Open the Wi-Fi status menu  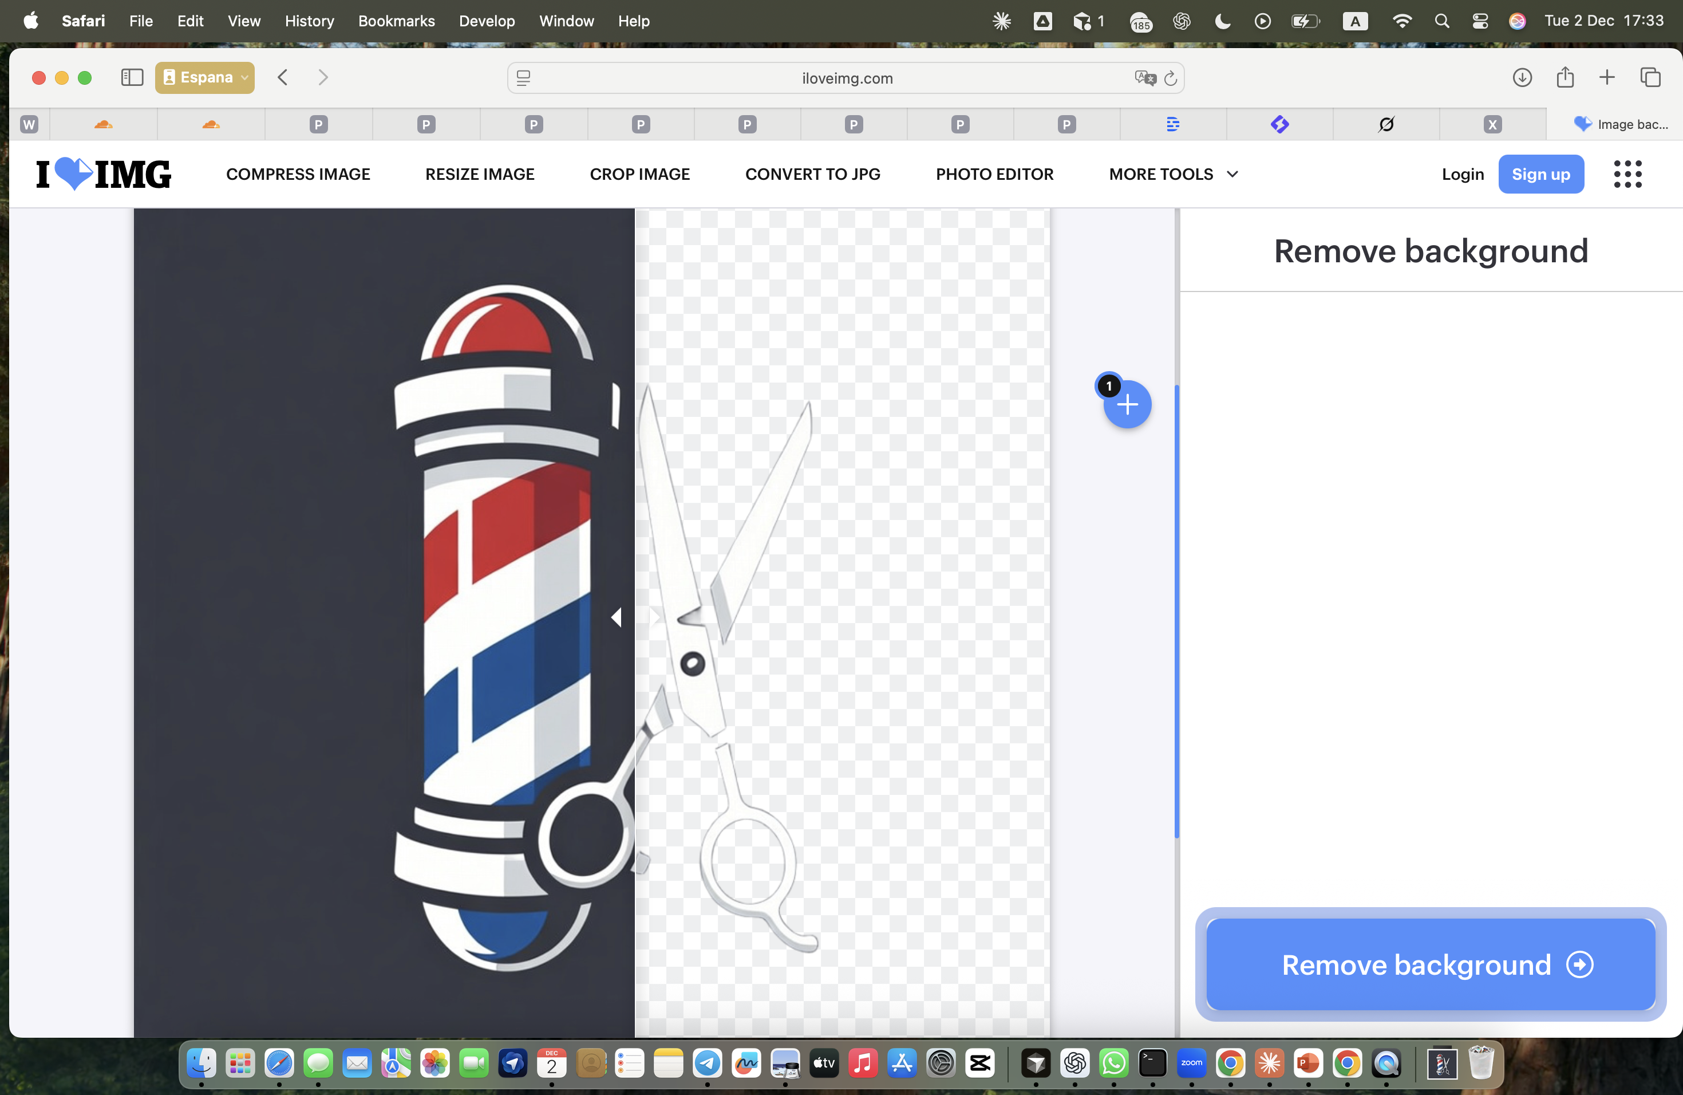1401,21
